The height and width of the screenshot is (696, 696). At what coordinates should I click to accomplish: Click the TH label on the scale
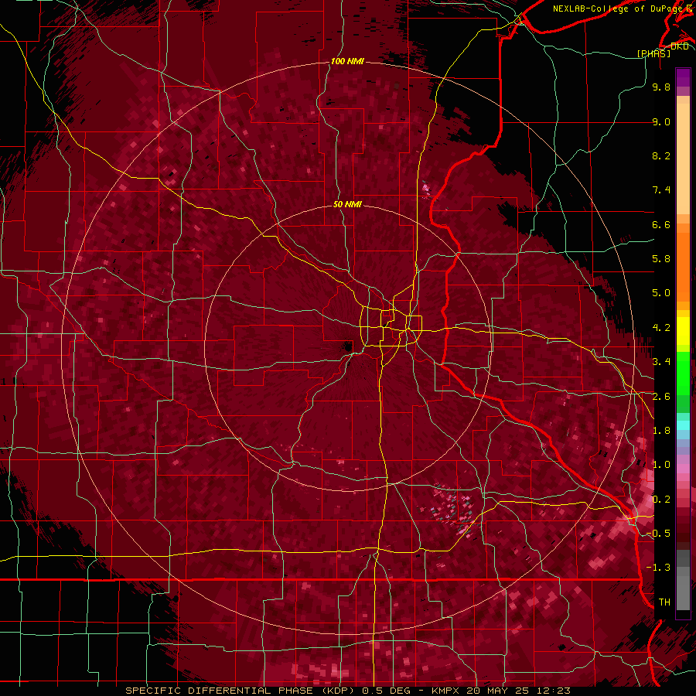664,602
